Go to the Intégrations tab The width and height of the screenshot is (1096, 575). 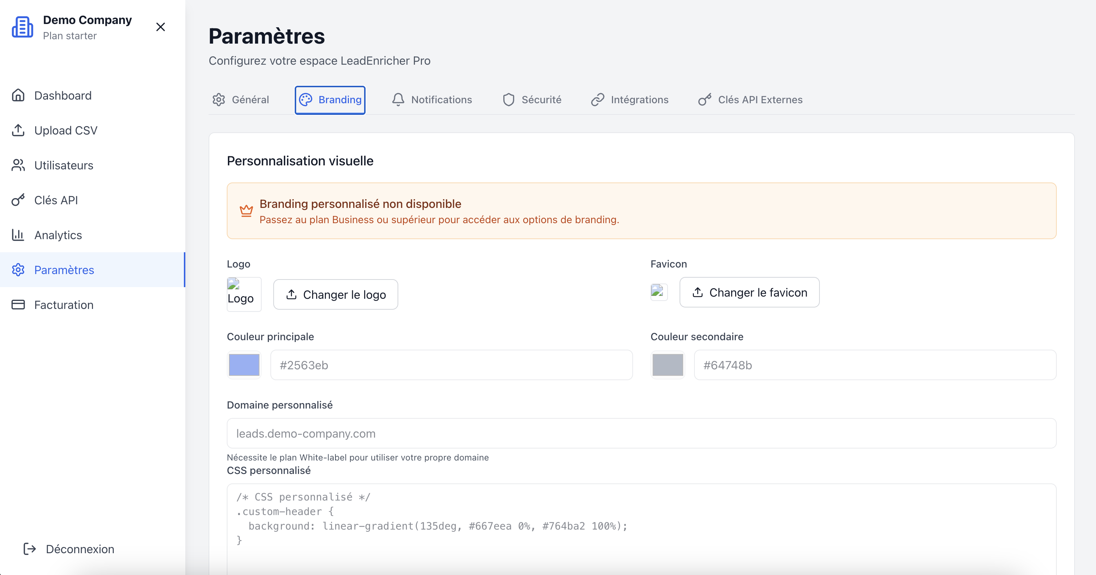tap(630, 100)
